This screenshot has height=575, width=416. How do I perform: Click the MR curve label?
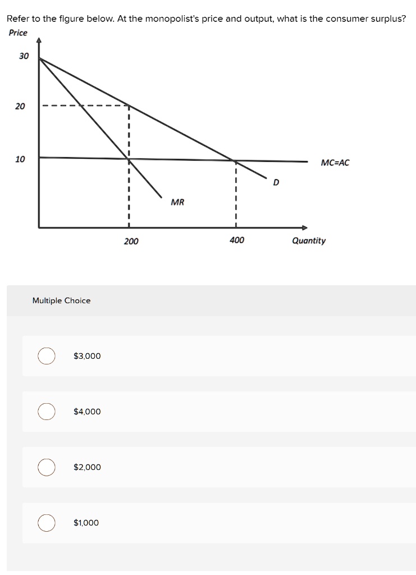[177, 202]
